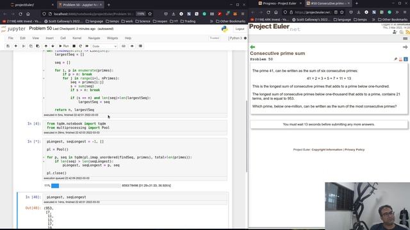Click the Trusted notebook indicator
Screen dimensions: 410x230
click(215, 38)
